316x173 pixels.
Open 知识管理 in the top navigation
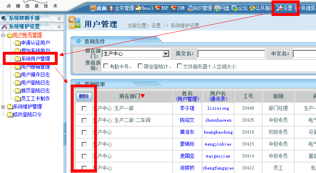click(199, 8)
